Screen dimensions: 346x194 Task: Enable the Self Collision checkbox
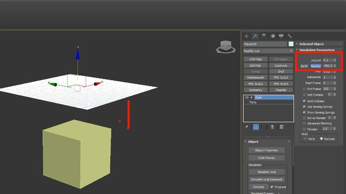coord(304,95)
